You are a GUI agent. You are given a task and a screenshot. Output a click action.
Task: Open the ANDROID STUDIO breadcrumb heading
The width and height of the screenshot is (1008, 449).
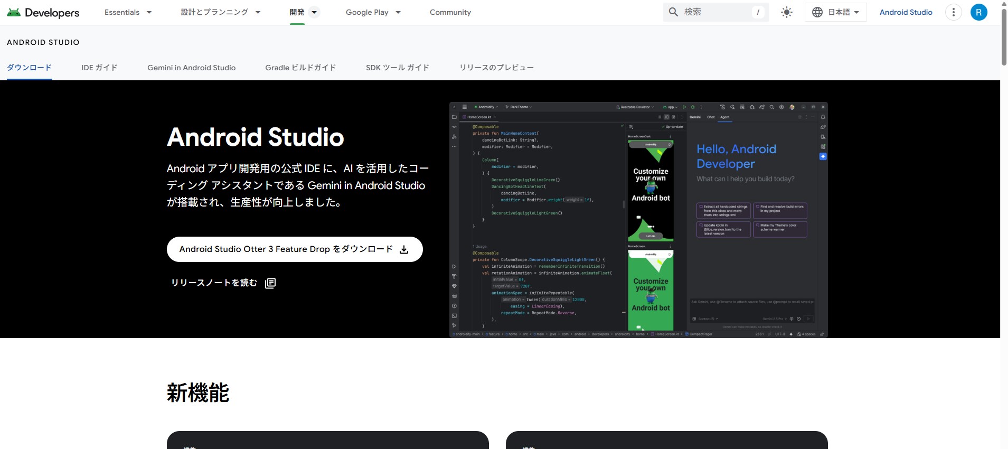pyautogui.click(x=43, y=42)
